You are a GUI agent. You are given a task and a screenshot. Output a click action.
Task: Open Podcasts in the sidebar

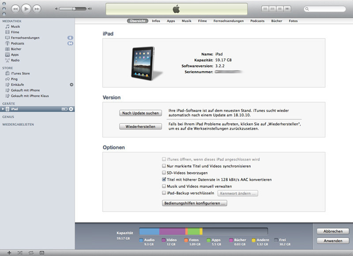pos(38,43)
